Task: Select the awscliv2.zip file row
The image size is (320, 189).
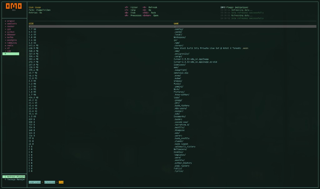Action: [x=172, y=73]
